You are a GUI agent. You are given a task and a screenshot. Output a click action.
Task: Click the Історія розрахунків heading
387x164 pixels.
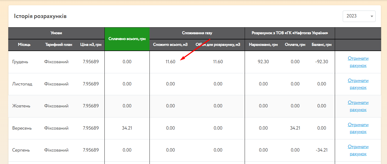40,16
